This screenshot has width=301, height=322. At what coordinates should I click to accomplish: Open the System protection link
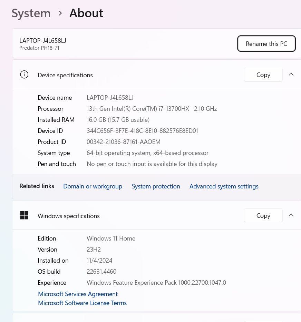156,186
